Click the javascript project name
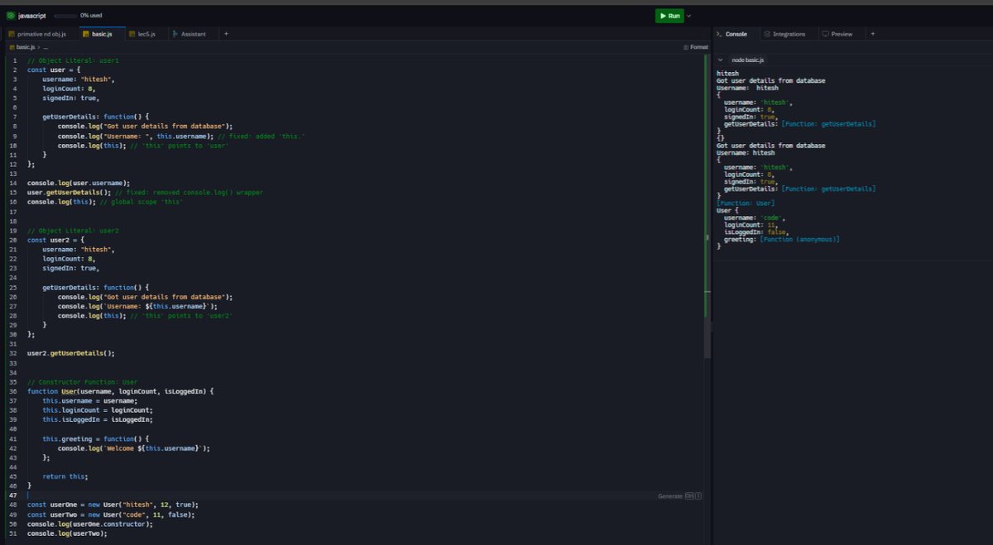This screenshot has width=993, height=545. pyautogui.click(x=31, y=15)
